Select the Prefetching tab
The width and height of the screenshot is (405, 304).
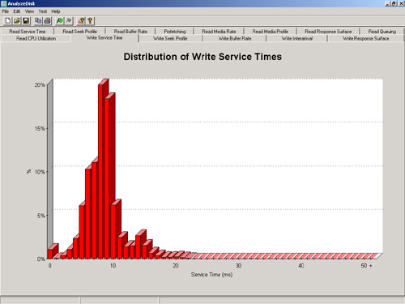click(x=175, y=32)
